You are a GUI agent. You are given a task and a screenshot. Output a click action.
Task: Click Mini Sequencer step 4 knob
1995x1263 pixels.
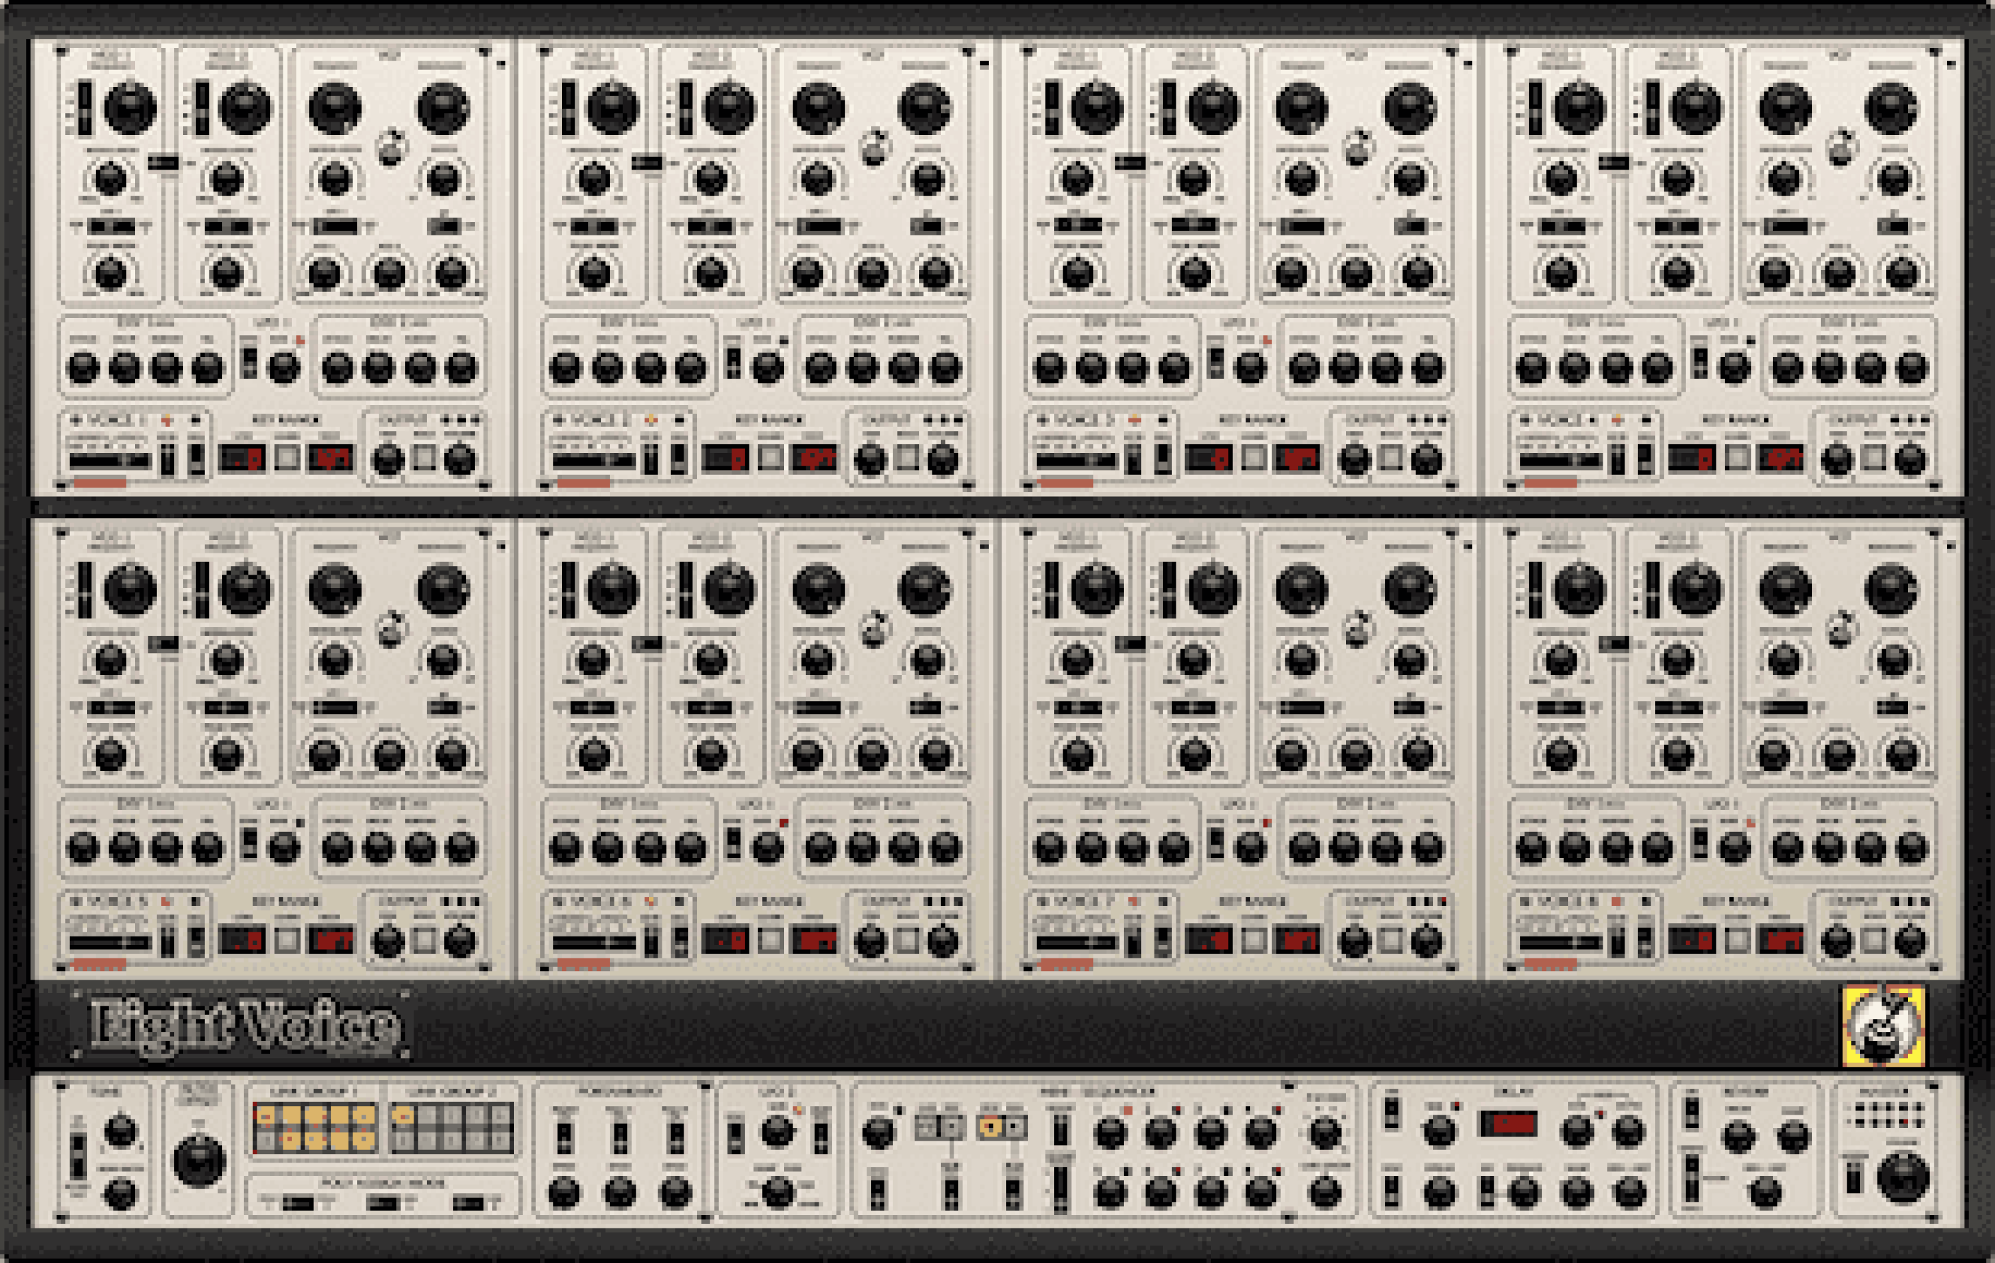(x=1261, y=1132)
